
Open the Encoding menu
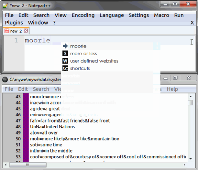coord(83,15)
